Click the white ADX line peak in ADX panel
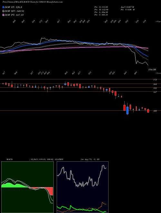This screenshot has width=161, height=213. [x=103, y=166]
